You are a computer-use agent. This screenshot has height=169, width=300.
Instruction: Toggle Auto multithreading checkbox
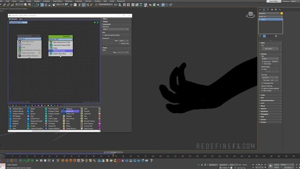pos(262,69)
